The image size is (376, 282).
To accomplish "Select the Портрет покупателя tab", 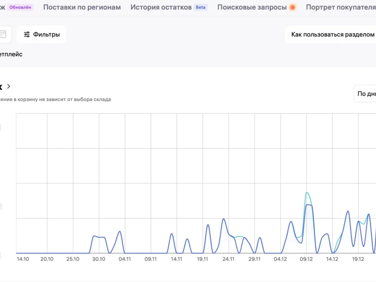I will click(x=341, y=8).
